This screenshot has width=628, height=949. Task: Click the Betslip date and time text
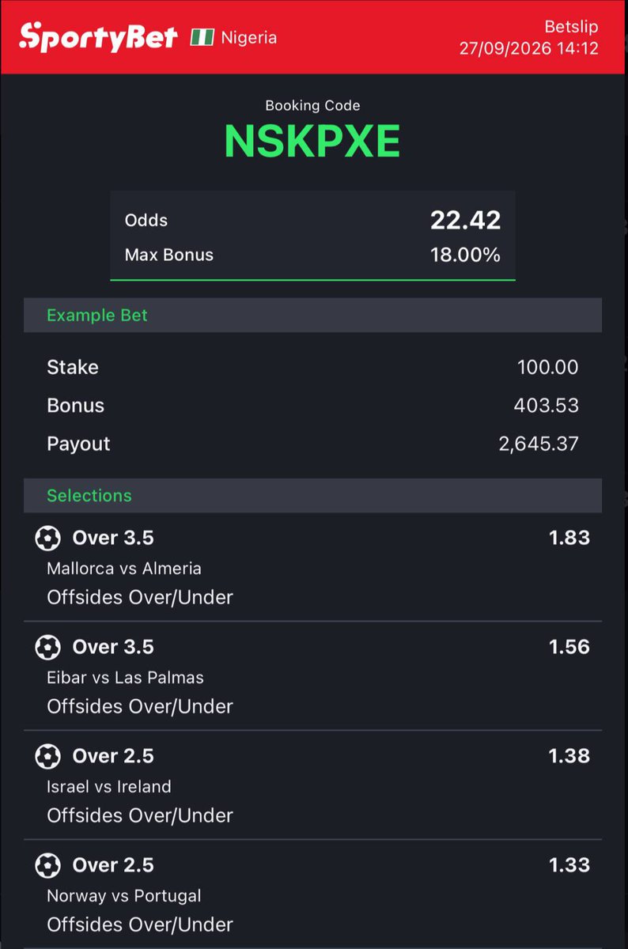tap(529, 48)
